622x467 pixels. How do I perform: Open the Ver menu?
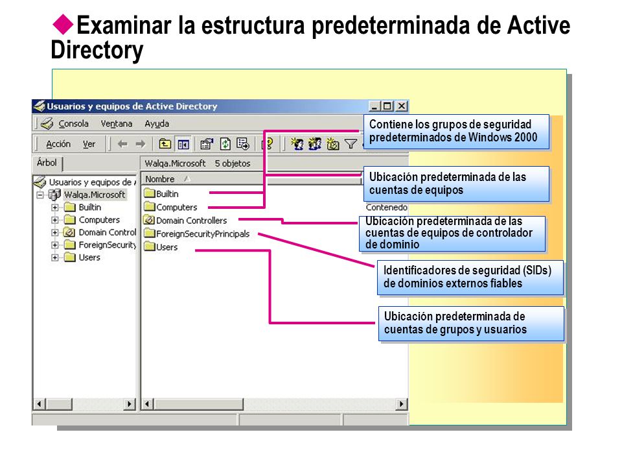89,144
